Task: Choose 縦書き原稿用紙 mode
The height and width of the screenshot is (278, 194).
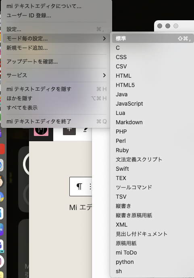Action: 153,215
